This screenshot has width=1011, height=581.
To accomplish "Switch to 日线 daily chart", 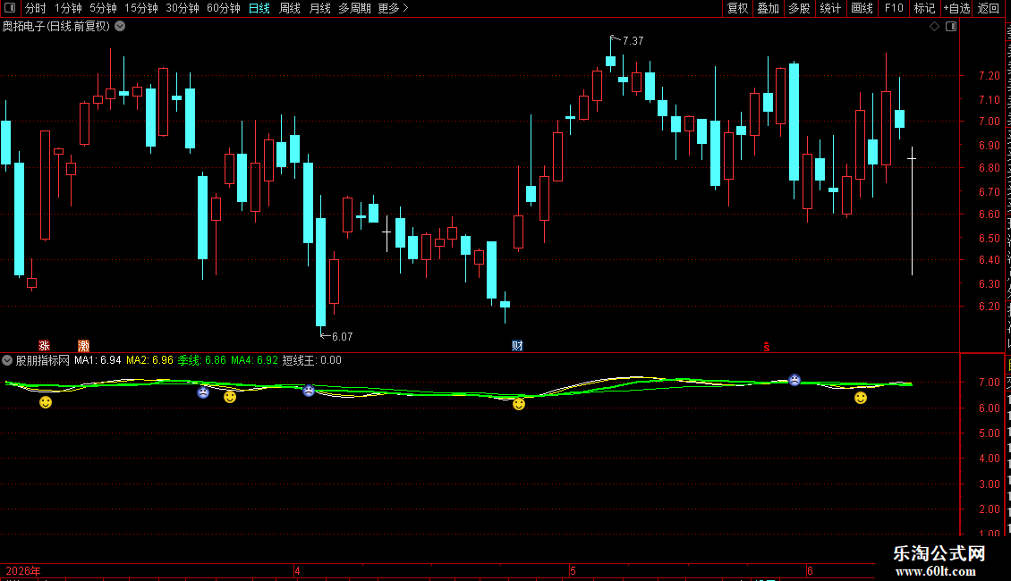I will point(259,8).
